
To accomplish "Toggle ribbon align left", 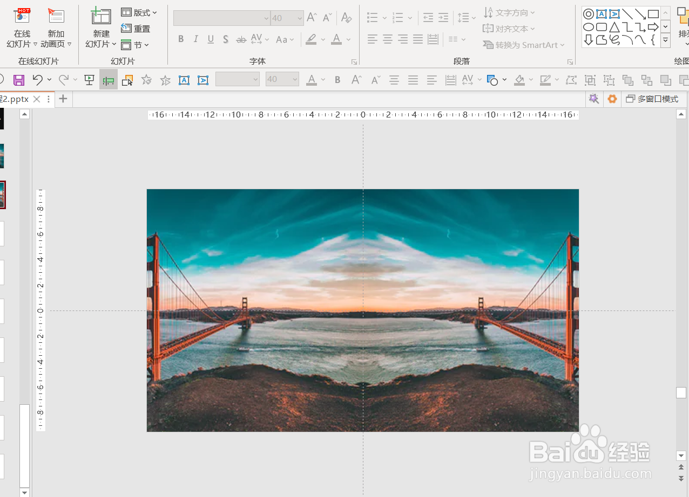I will 373,39.
